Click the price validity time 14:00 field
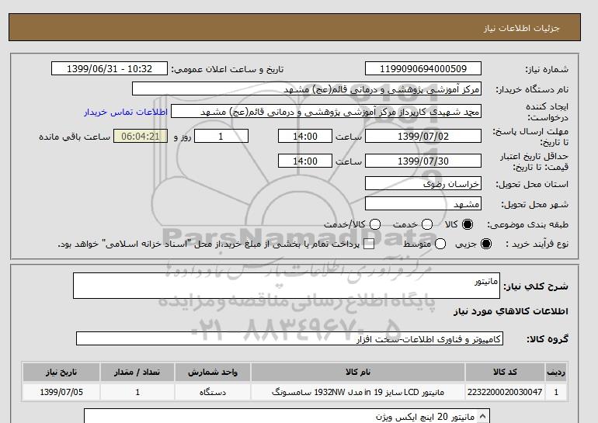The image size is (598, 423). pos(305,161)
